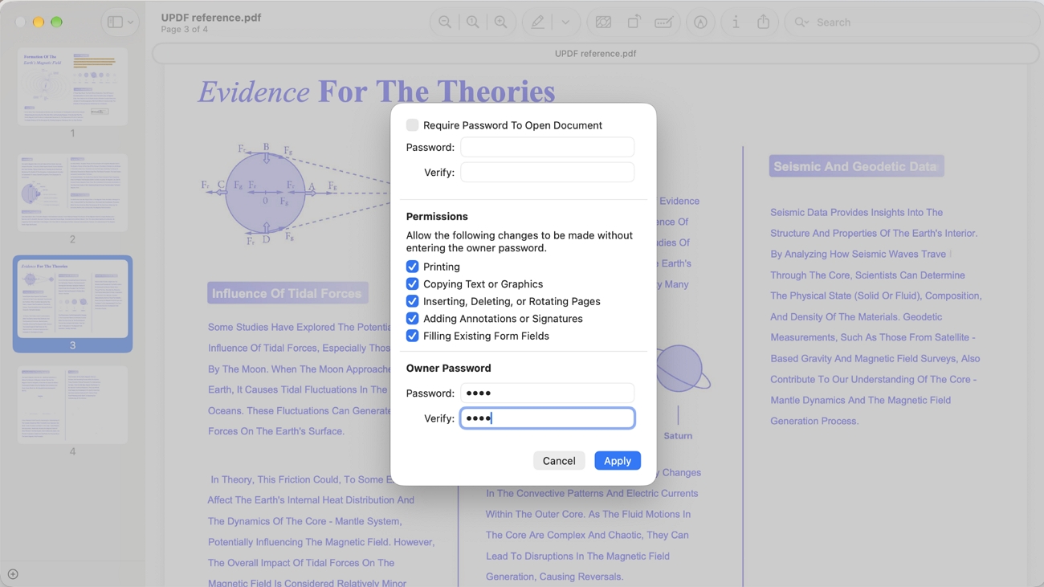Click the actual size magnifier icon
Viewport: 1044px width, 587px height.
tap(473, 22)
